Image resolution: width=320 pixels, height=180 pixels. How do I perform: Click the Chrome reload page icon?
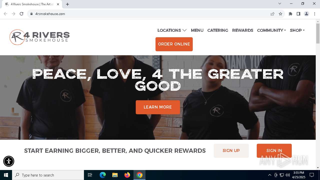pyautogui.click(x=21, y=14)
